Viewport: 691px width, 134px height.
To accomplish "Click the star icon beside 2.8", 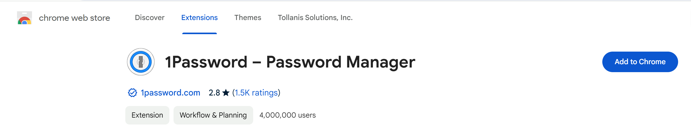I will (226, 93).
